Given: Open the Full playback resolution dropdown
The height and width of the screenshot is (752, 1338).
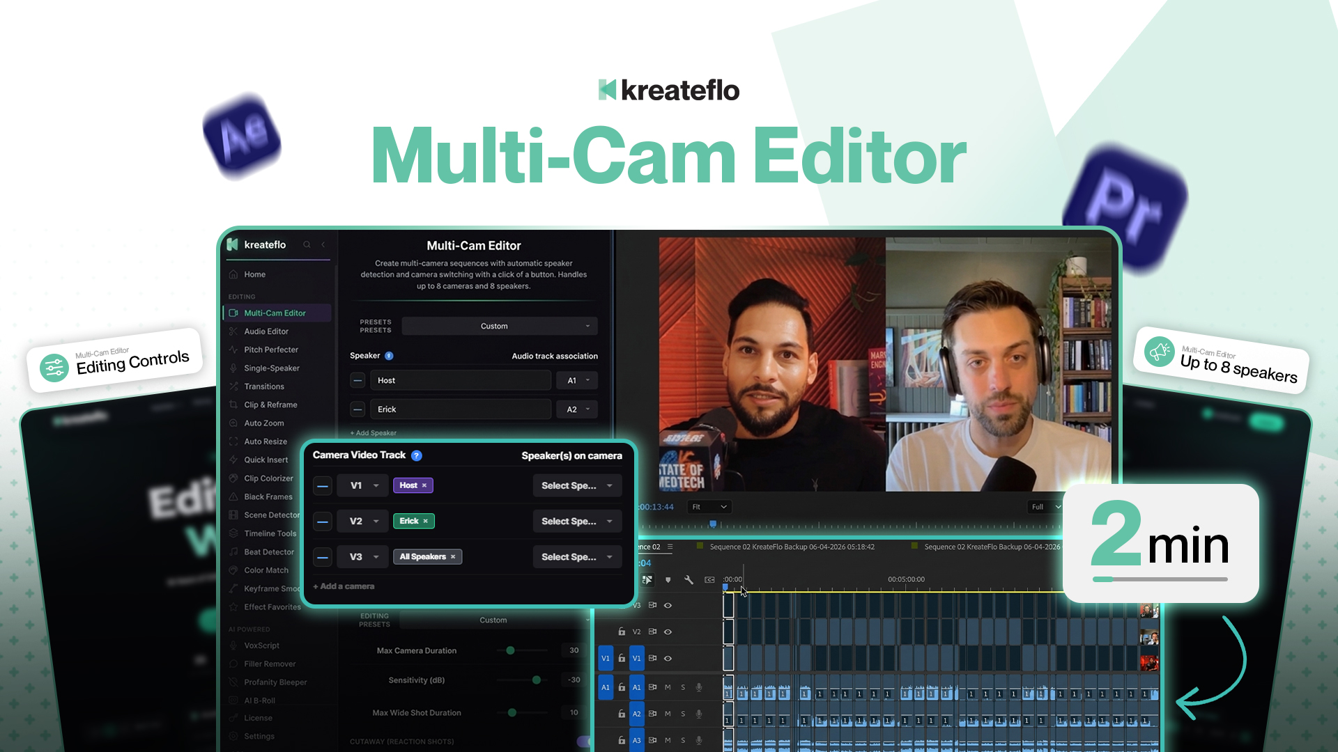Looking at the screenshot, I should (1045, 507).
